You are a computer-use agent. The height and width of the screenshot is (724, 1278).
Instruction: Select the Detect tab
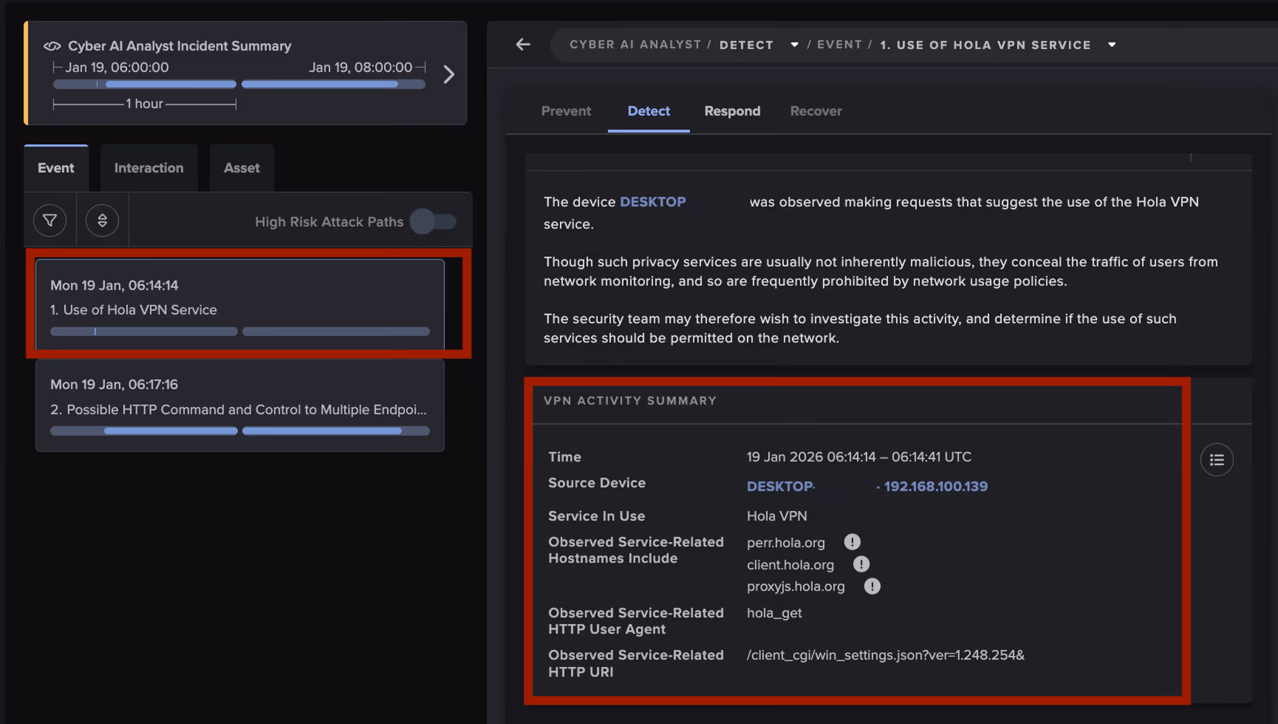[649, 111]
